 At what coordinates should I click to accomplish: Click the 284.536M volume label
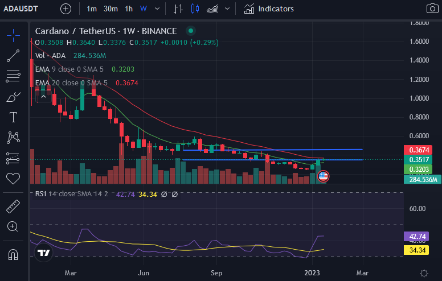pos(423,179)
